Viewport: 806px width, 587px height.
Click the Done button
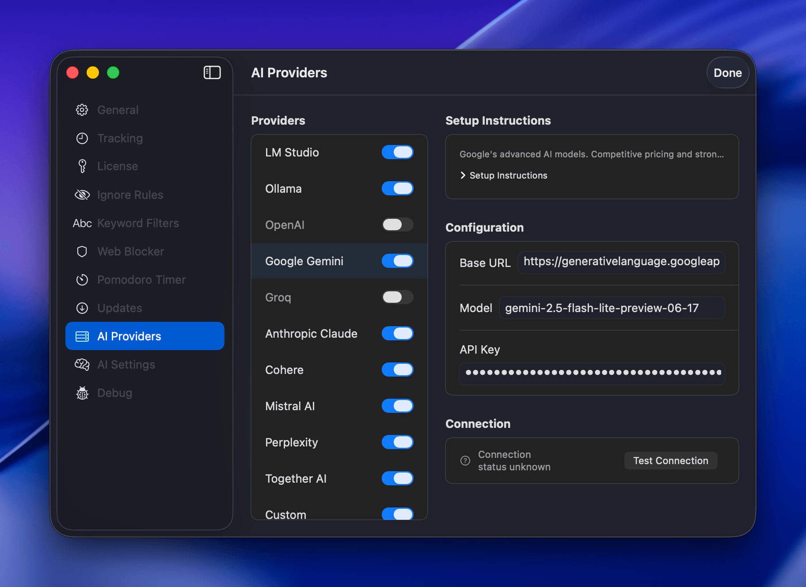(x=727, y=73)
